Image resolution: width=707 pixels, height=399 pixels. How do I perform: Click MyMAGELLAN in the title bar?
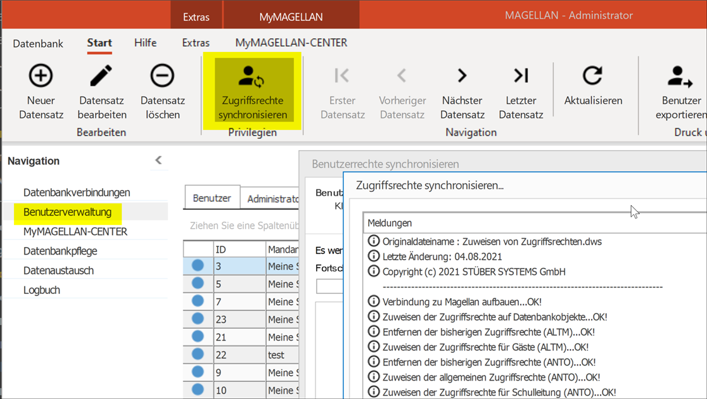(x=291, y=17)
